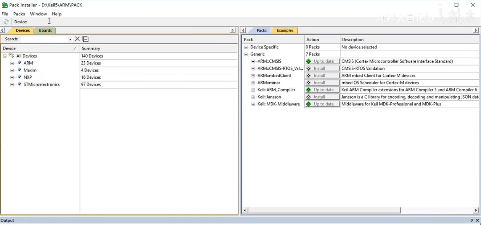Open the search history dropdown arrow
The image size is (481, 225).
tap(70, 39)
